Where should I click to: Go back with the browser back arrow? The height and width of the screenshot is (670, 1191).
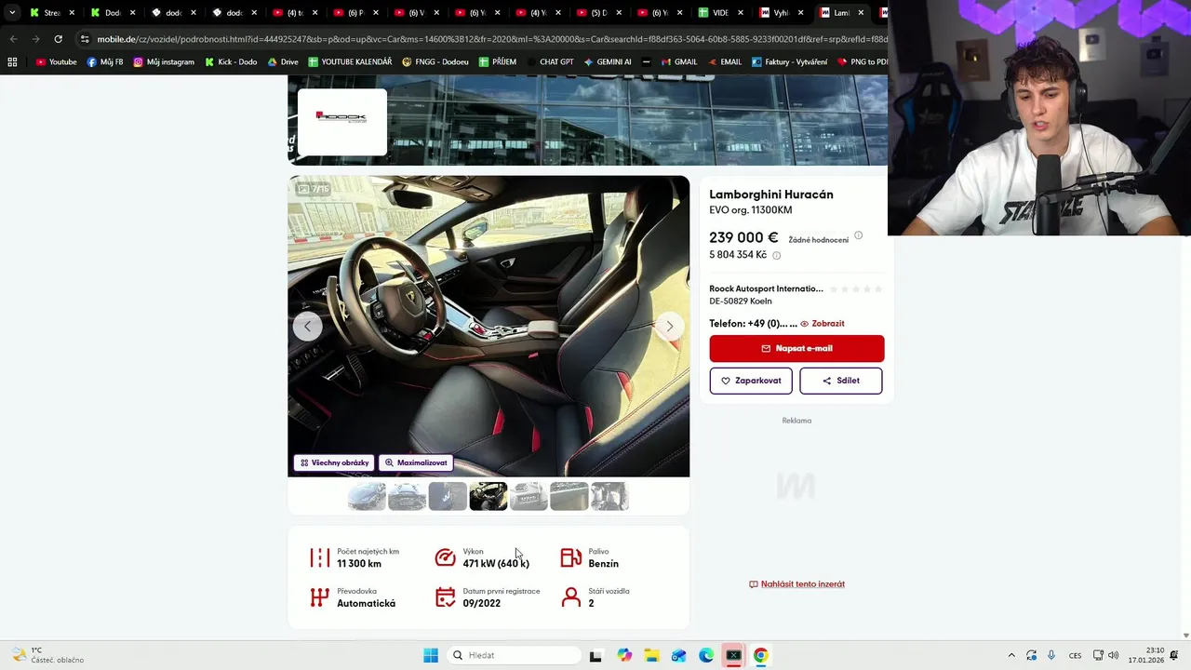(x=13, y=39)
